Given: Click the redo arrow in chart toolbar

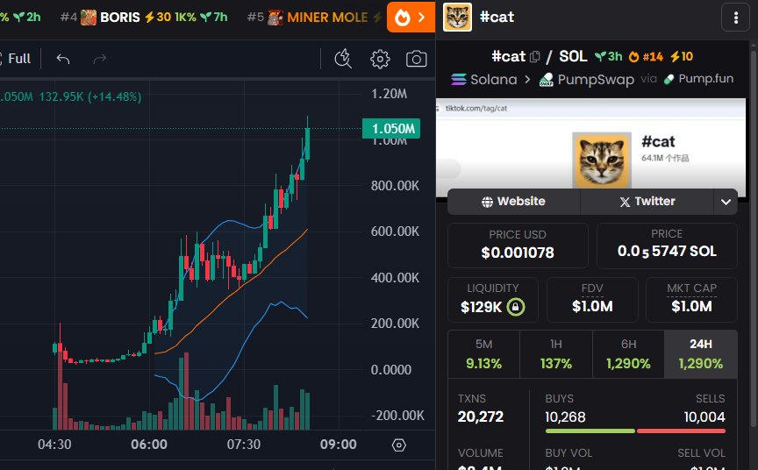Looking at the screenshot, I should pos(100,59).
